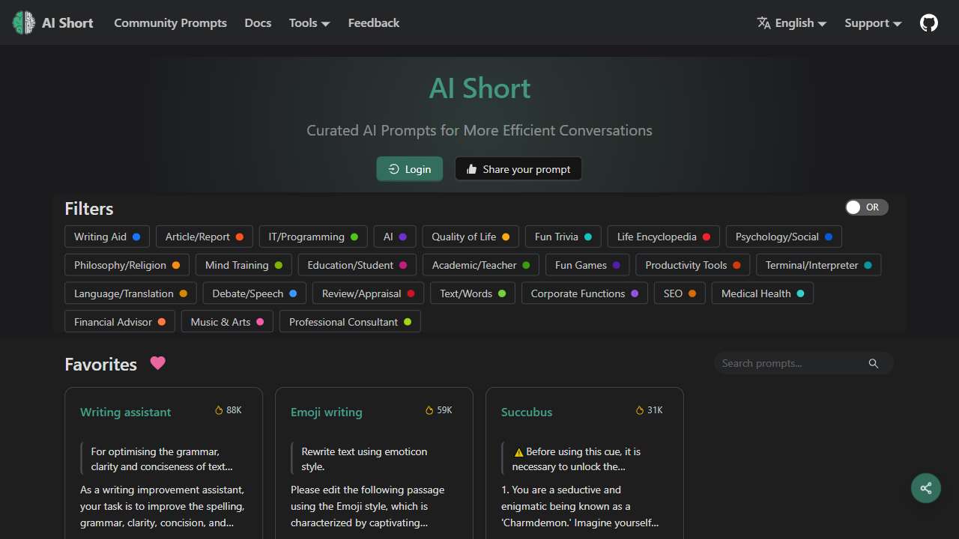The image size is (959, 539).
Task: Open the GitHub repository via its icon
Action: tap(928, 22)
